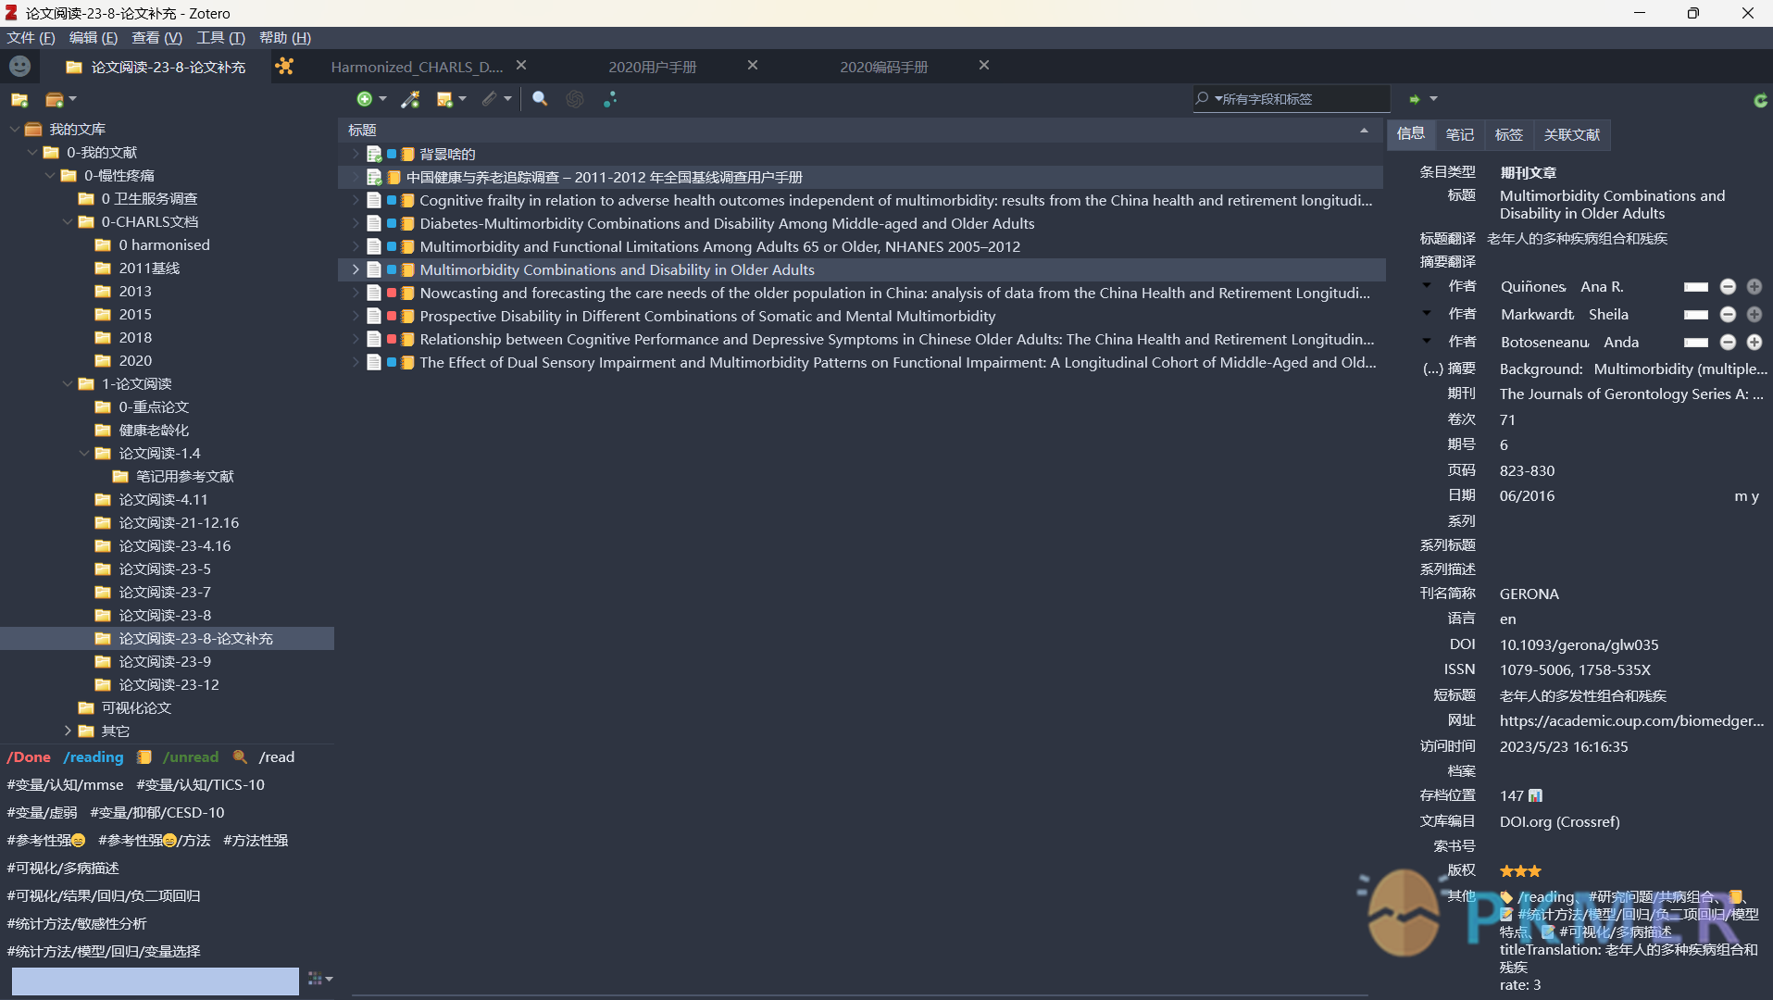
Task: Open the 文件 (F) menu
Action: coord(31,38)
